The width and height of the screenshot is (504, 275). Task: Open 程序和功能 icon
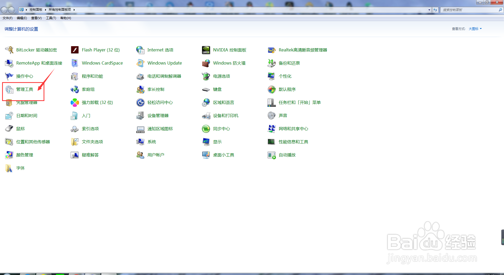pyautogui.click(x=75, y=76)
